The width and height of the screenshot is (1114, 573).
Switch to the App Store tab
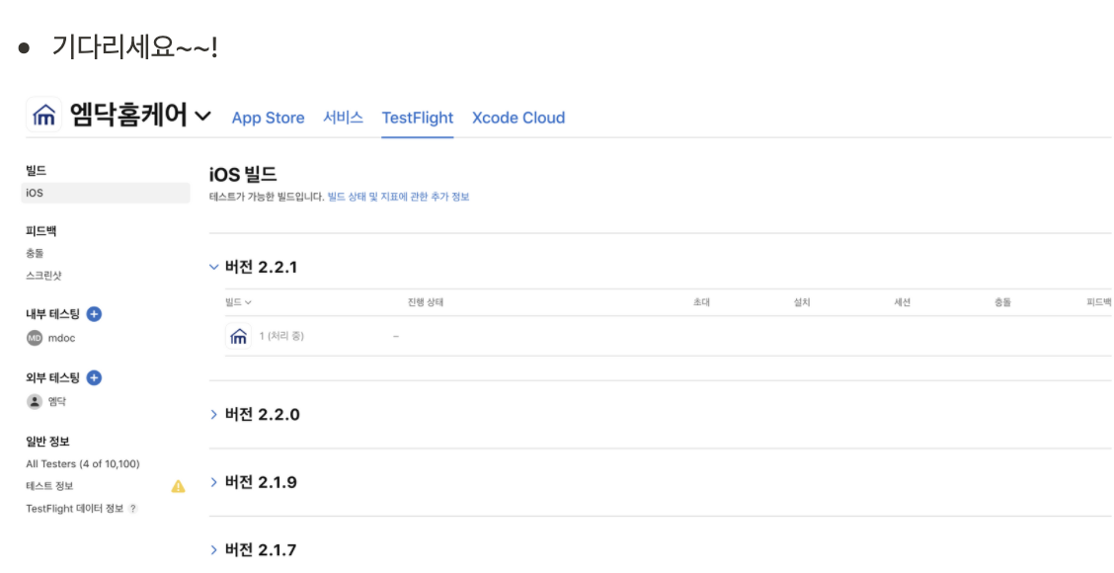268,118
